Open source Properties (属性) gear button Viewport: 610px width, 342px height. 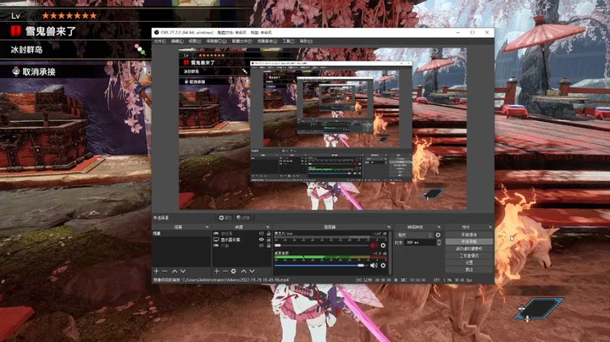(225, 218)
